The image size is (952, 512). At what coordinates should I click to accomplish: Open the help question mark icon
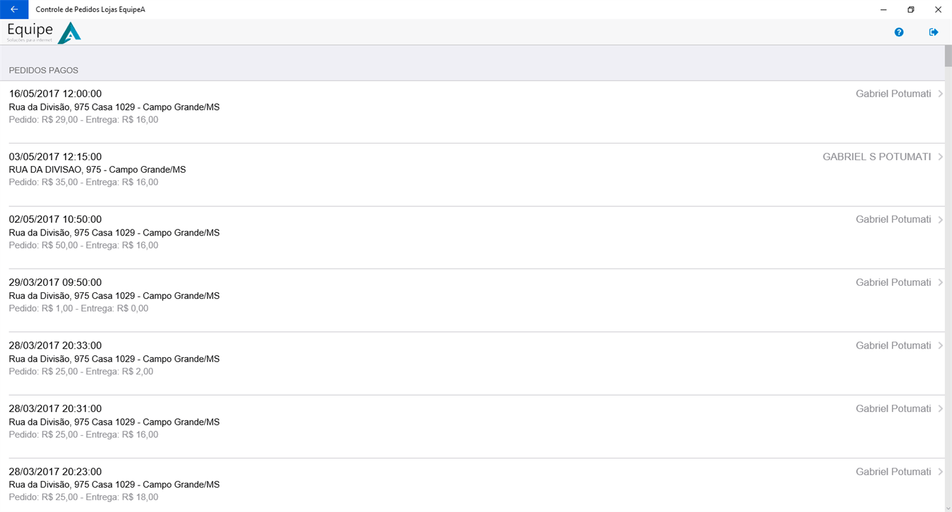click(898, 32)
